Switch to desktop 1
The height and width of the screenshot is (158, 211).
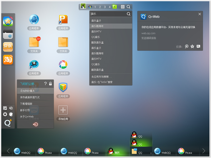tap(95, 7)
